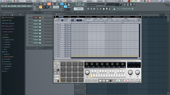Image resolution: width=170 pixels, height=95 pixels.
Task: Click the FL Studio transport record button
Action: click(x=51, y=7)
